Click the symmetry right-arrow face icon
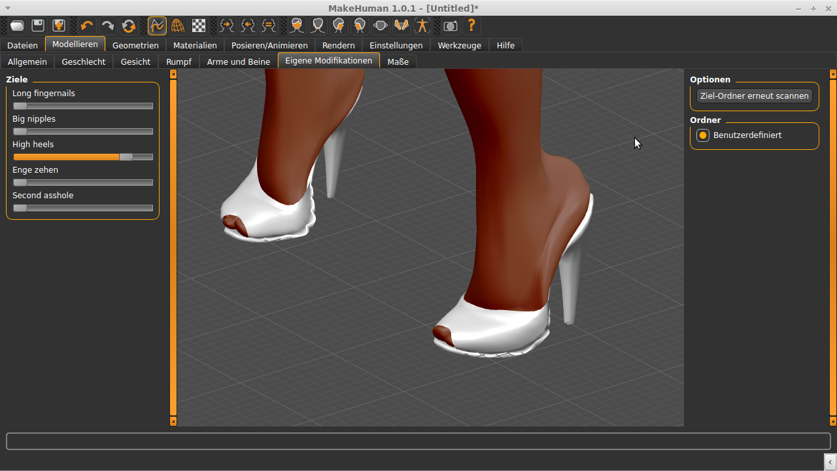Viewport: 837px width, 471px height. point(227,26)
